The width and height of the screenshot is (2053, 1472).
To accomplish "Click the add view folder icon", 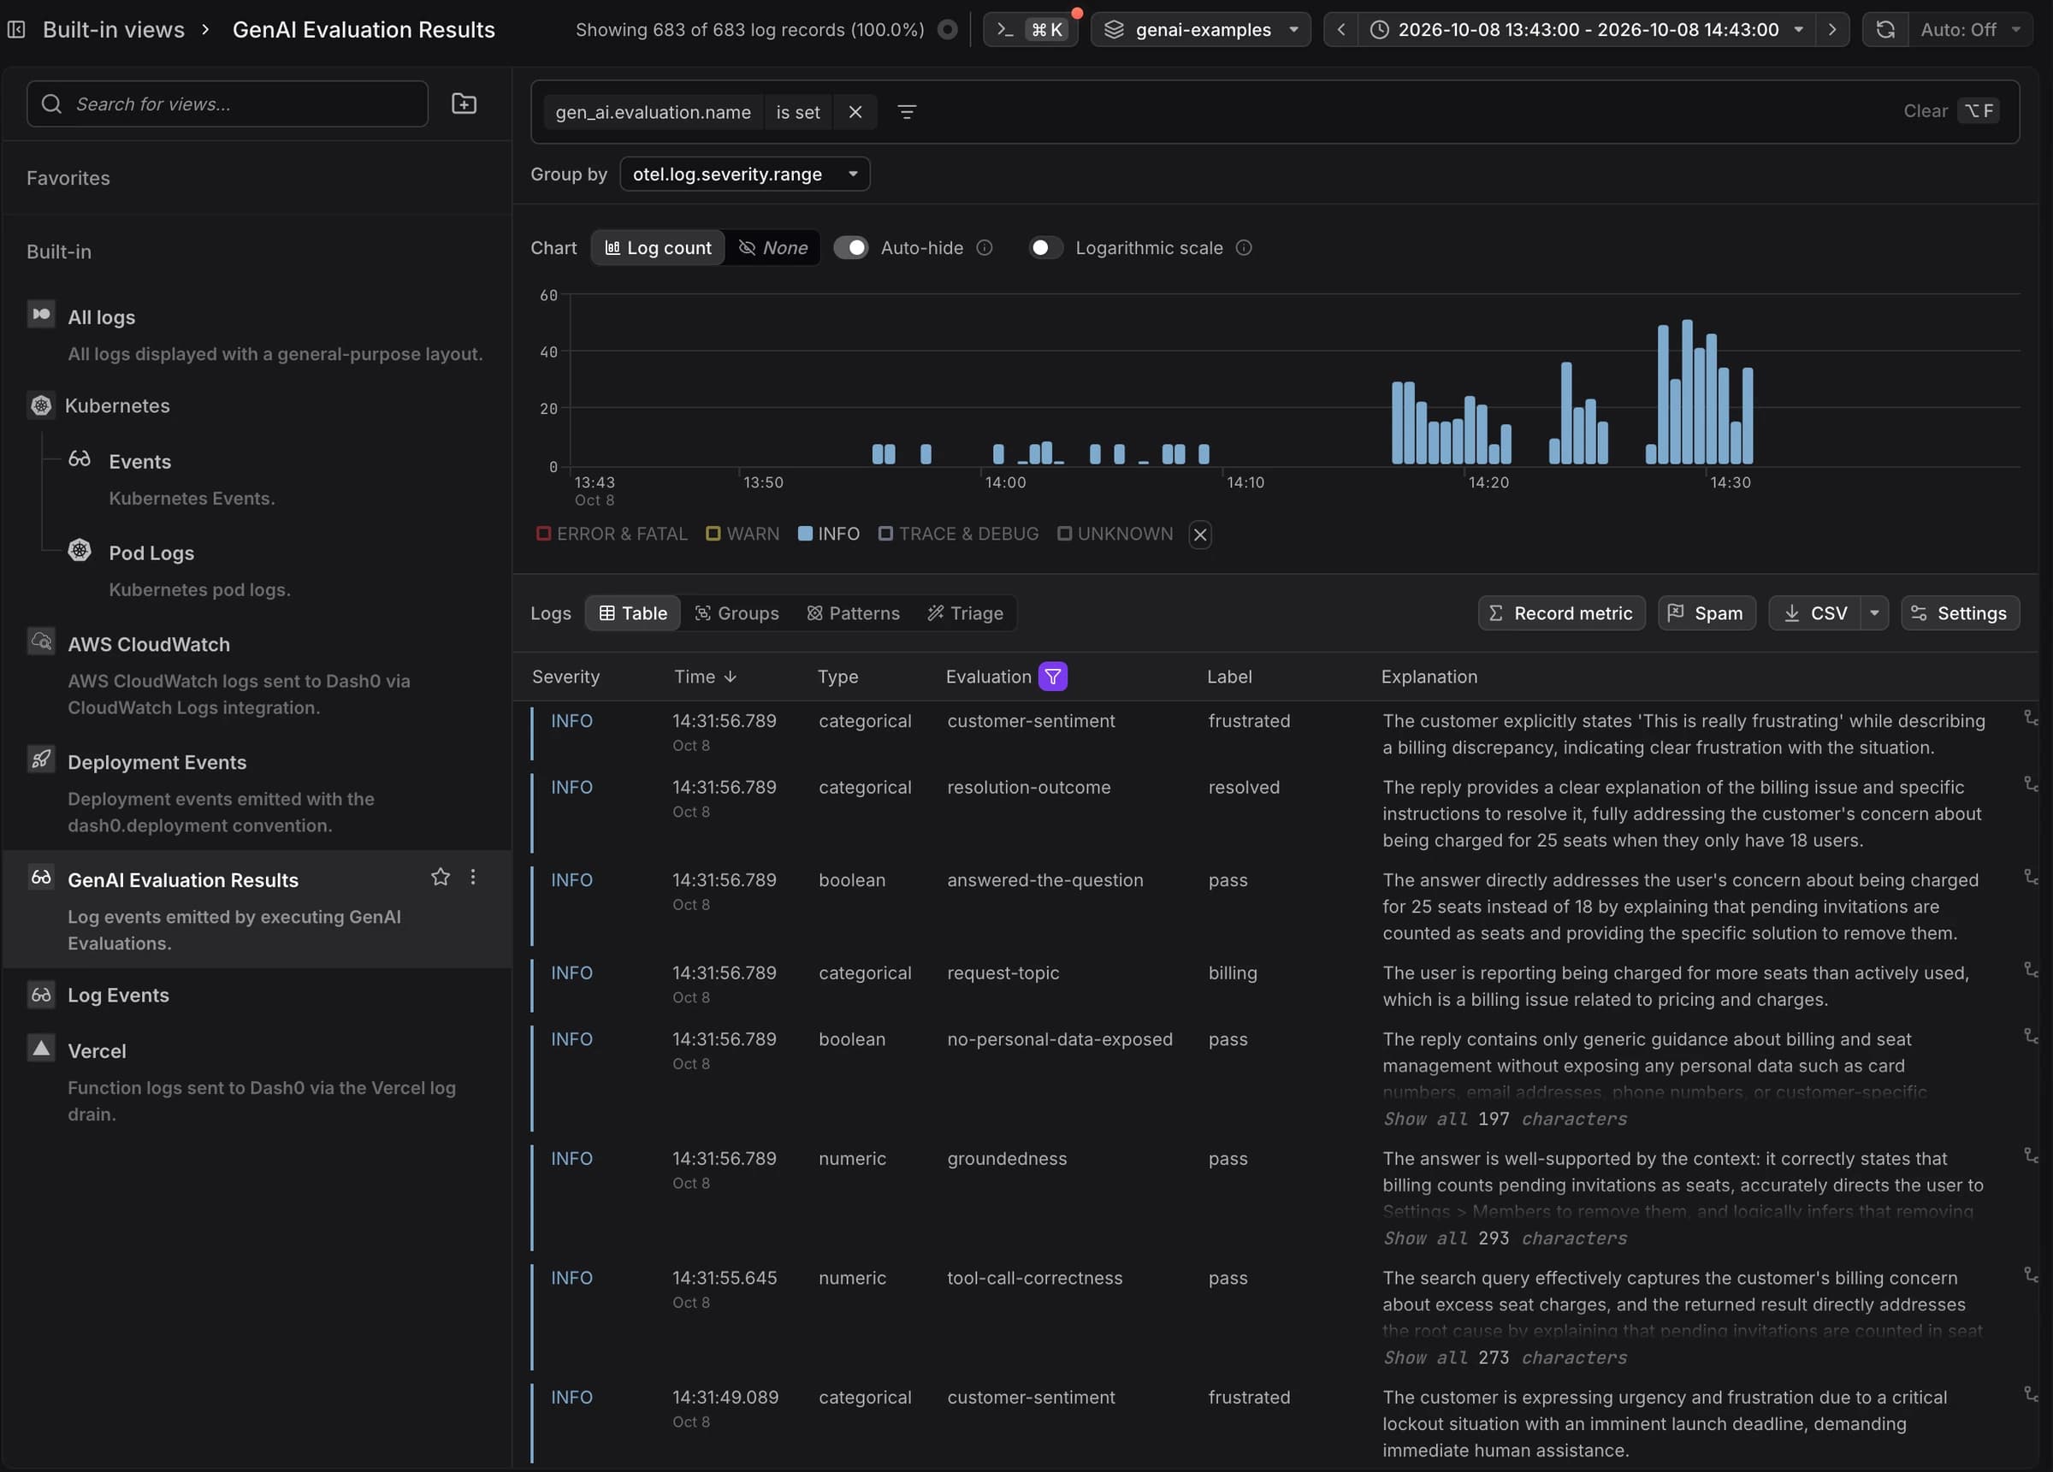I will click(464, 103).
